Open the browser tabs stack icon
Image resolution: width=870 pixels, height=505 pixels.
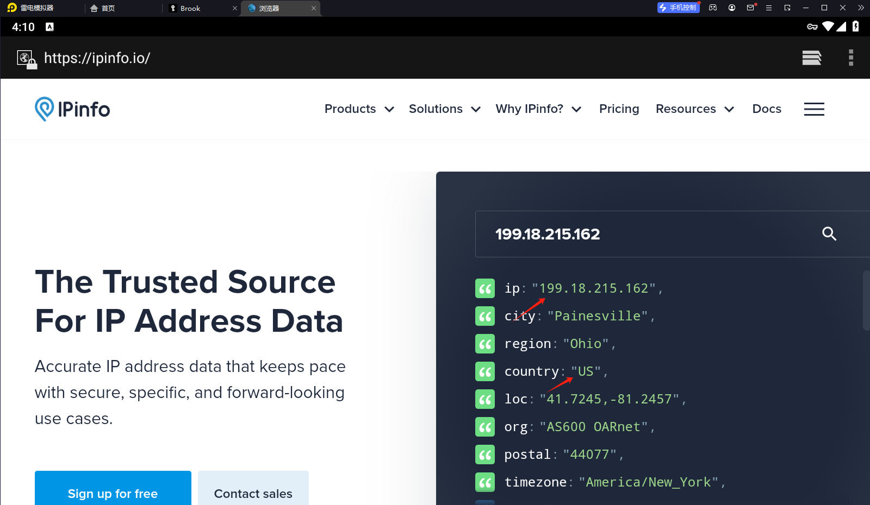point(811,58)
